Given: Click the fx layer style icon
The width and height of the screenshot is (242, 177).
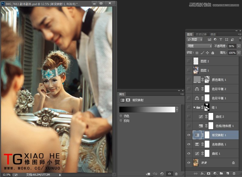Looking at the screenshot, I should coord(202,174).
